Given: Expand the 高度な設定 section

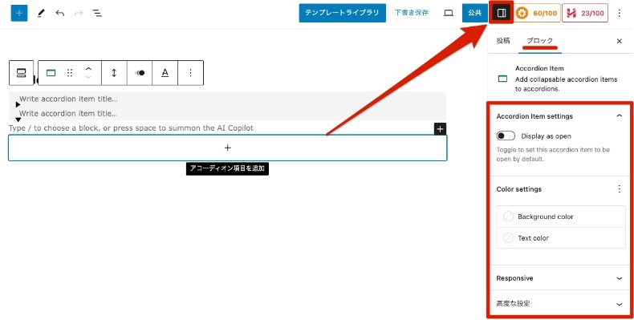Looking at the screenshot, I should click(561, 303).
